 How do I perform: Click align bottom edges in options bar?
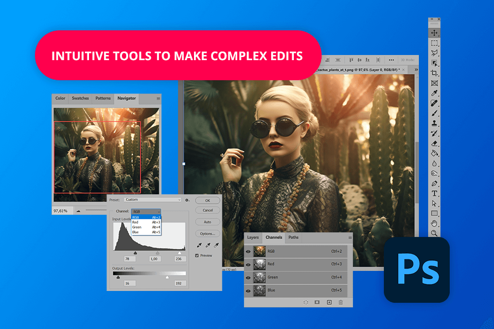coord(367,60)
